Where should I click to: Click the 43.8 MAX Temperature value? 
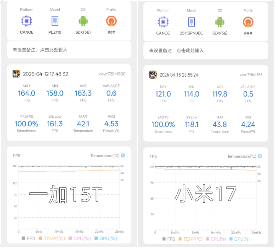220,125
